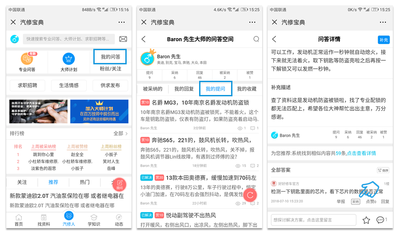Open 我的问答 entry

pos(110,56)
